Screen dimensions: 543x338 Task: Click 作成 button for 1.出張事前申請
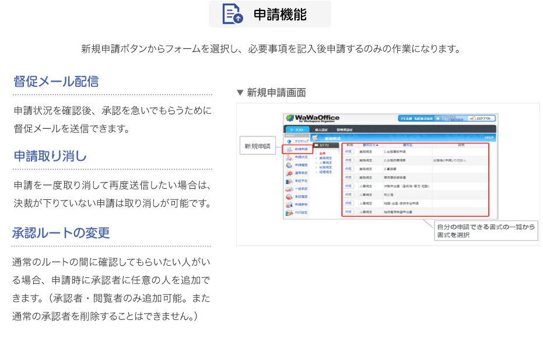pos(349,152)
